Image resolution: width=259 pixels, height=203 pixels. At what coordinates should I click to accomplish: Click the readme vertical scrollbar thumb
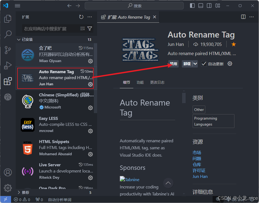click(x=184, y=98)
